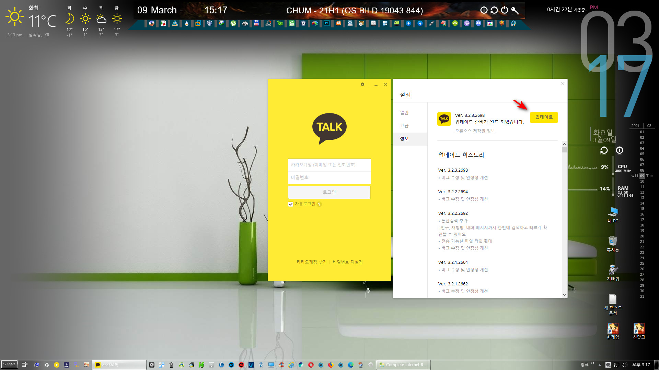Open the 새 텍스트 문서 desktop file
659x370 pixels.
pyautogui.click(x=613, y=305)
